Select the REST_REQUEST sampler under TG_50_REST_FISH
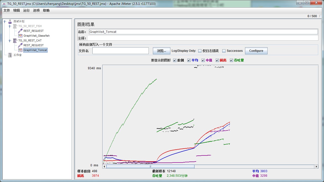This screenshot has height=182, width=324. coord(20,31)
